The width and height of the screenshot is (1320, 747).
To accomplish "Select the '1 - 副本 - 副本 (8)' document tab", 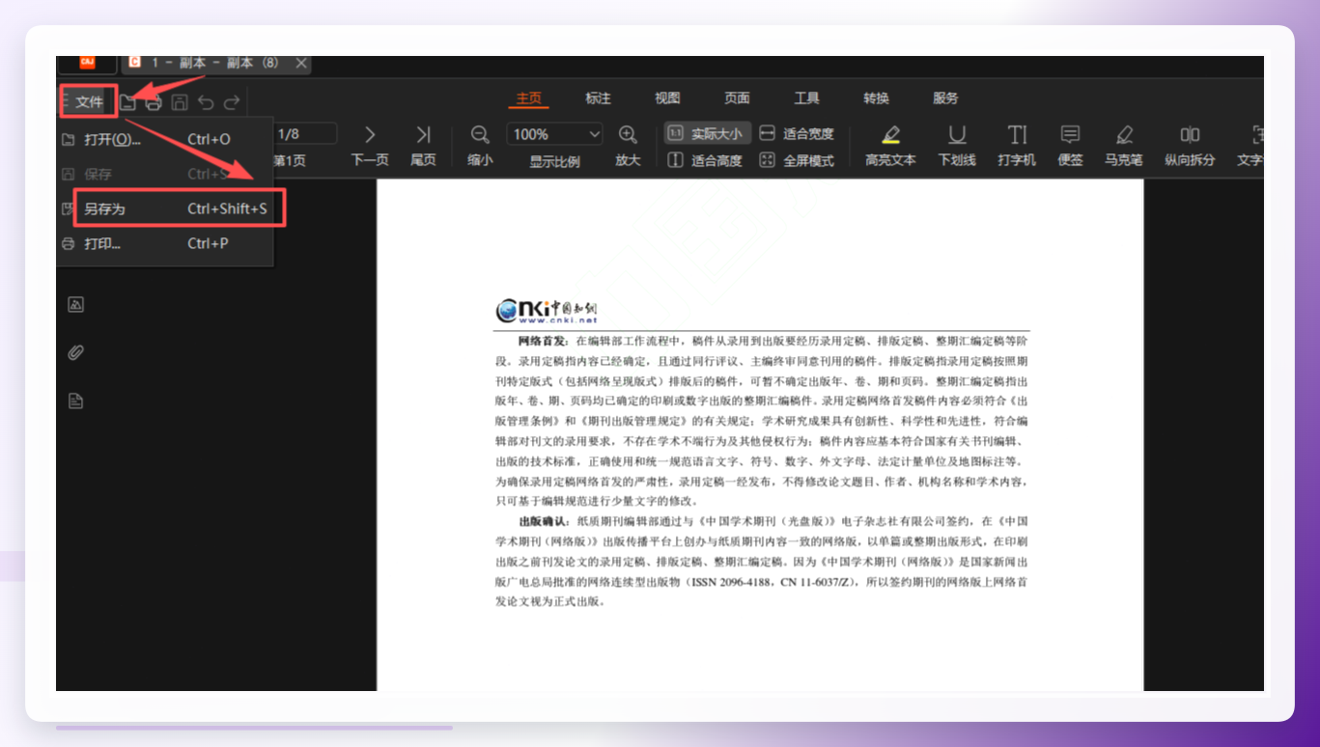I will click(214, 64).
